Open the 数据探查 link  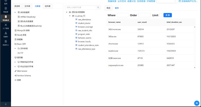coord(112,1)
